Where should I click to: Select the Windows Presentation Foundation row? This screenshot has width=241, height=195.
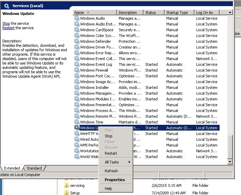tap(146, 105)
